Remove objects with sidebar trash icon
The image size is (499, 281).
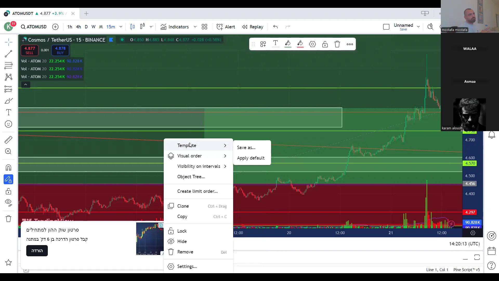click(8, 219)
